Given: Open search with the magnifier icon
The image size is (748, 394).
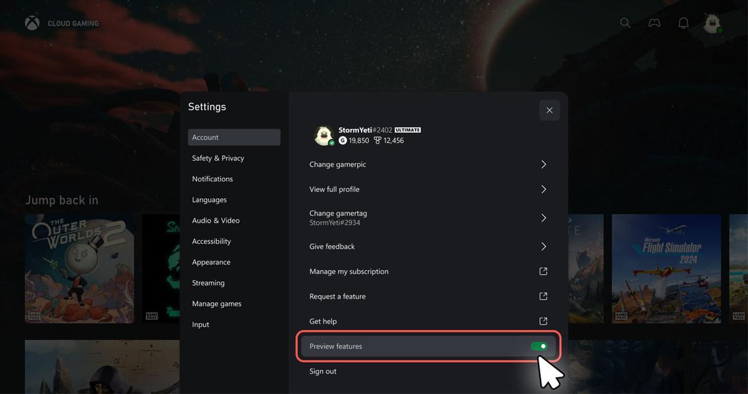Looking at the screenshot, I should (625, 23).
